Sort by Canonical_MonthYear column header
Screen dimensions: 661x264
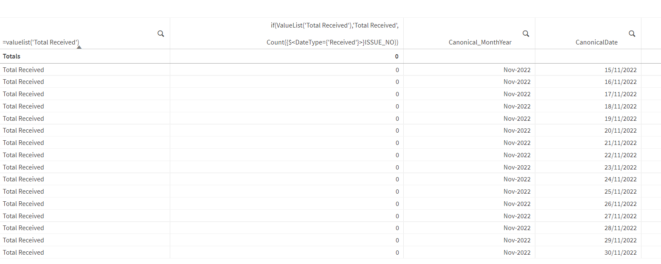[480, 42]
